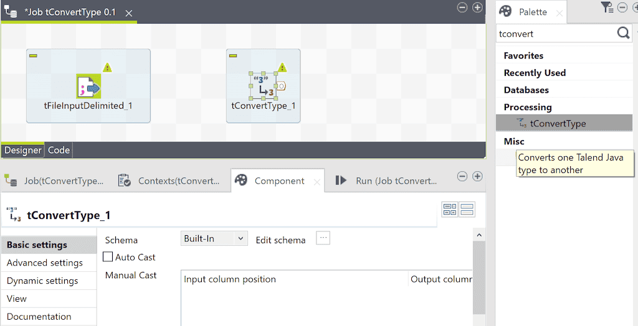Click the Job tab icon in editor
This screenshot has width=638, height=326.
pyautogui.click(x=10, y=11)
